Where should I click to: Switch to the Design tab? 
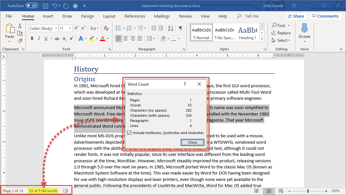coord(87,16)
